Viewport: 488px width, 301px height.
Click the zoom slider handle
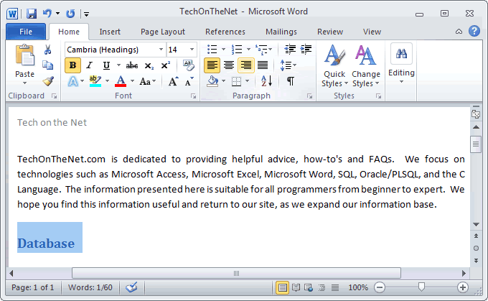point(421,287)
